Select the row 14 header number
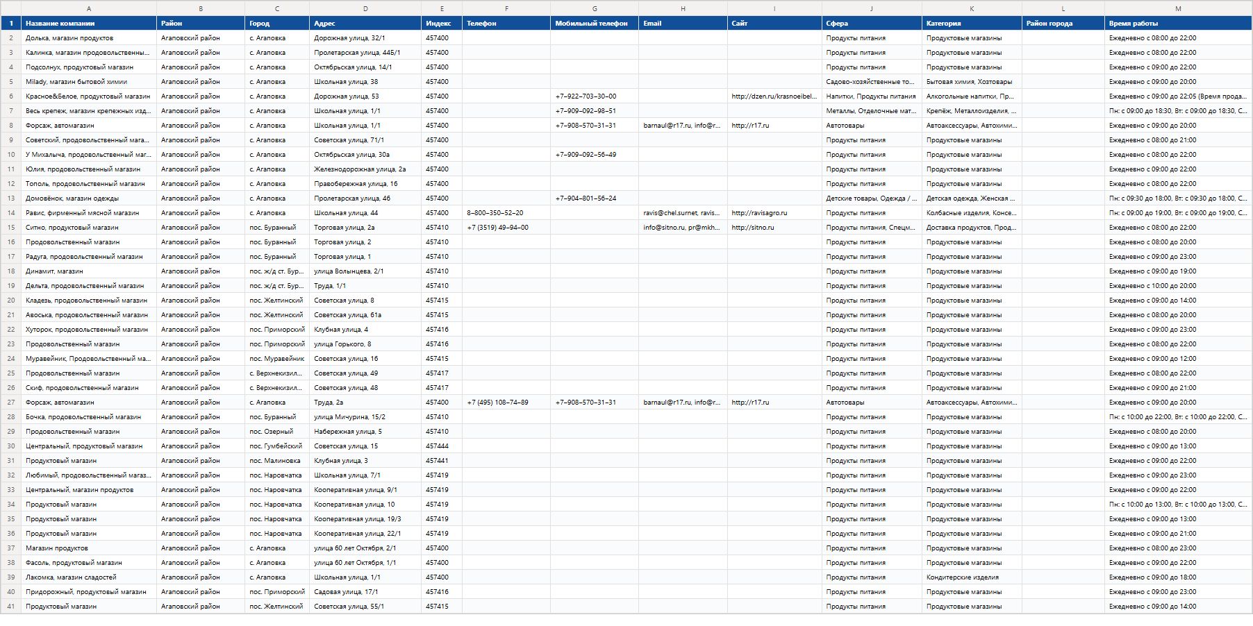 11,213
